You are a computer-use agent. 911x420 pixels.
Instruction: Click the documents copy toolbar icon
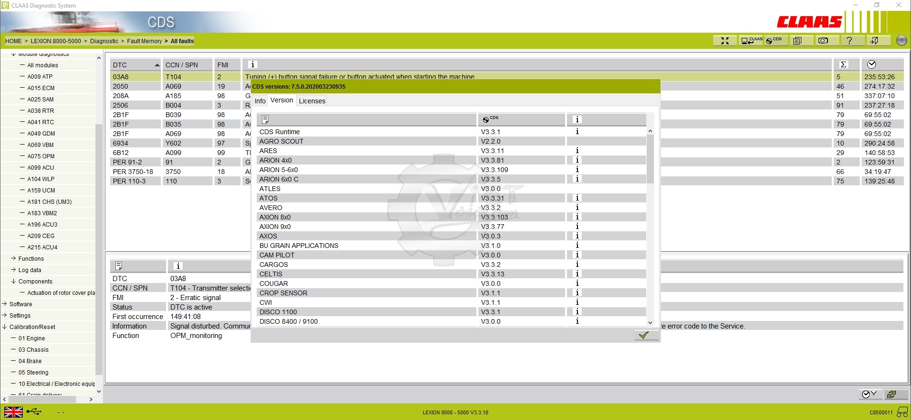click(x=797, y=41)
